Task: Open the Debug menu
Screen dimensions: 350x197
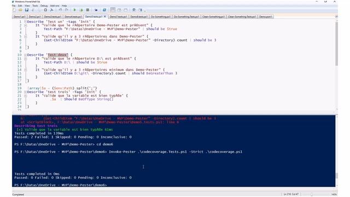Action: click(x=44, y=5)
